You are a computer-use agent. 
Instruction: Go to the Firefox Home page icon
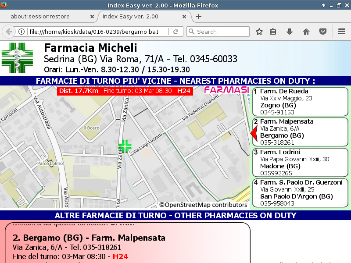[306, 32]
